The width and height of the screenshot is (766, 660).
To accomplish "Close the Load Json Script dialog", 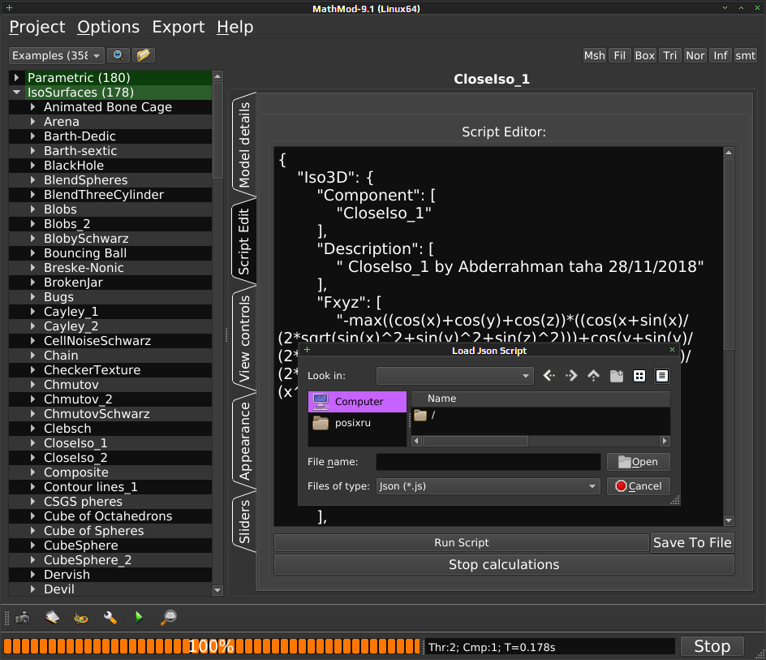I will coord(672,350).
